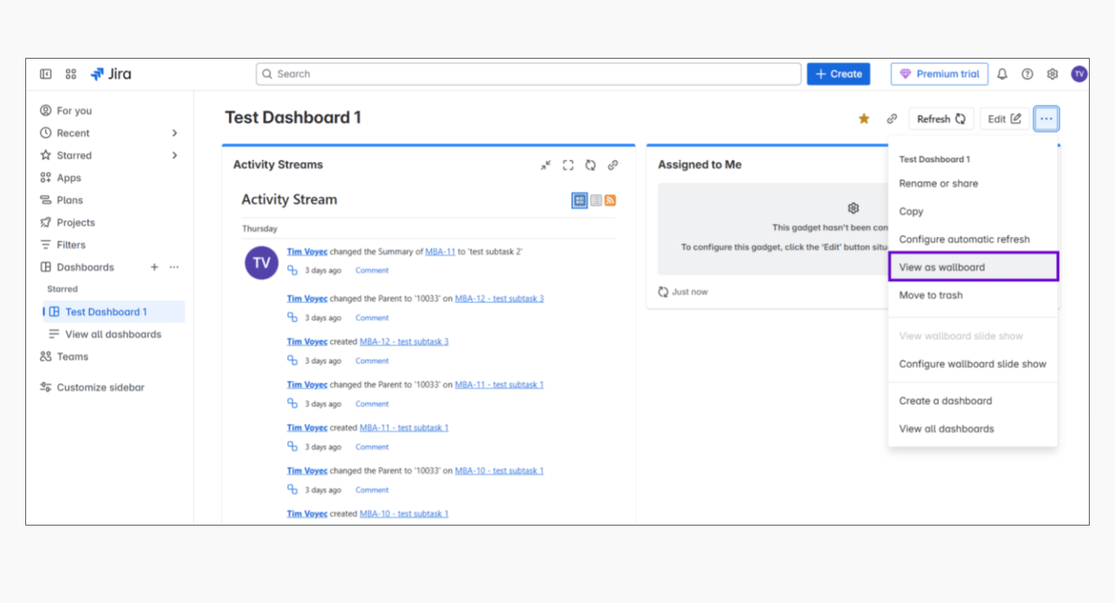Viewport: 1115px width, 603px height.
Task: Maximize the Activity Streams gadget
Action: click(x=568, y=165)
